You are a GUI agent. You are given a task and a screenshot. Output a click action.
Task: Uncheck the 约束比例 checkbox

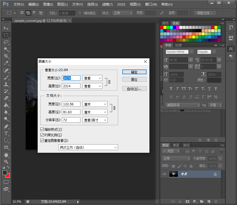click(x=42, y=135)
